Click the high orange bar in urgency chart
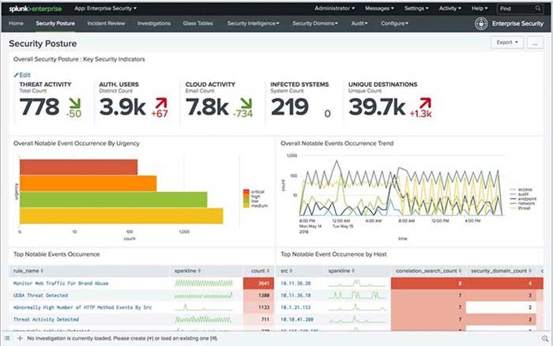Image resolution: width=553 pixels, height=346 pixels. point(88,183)
